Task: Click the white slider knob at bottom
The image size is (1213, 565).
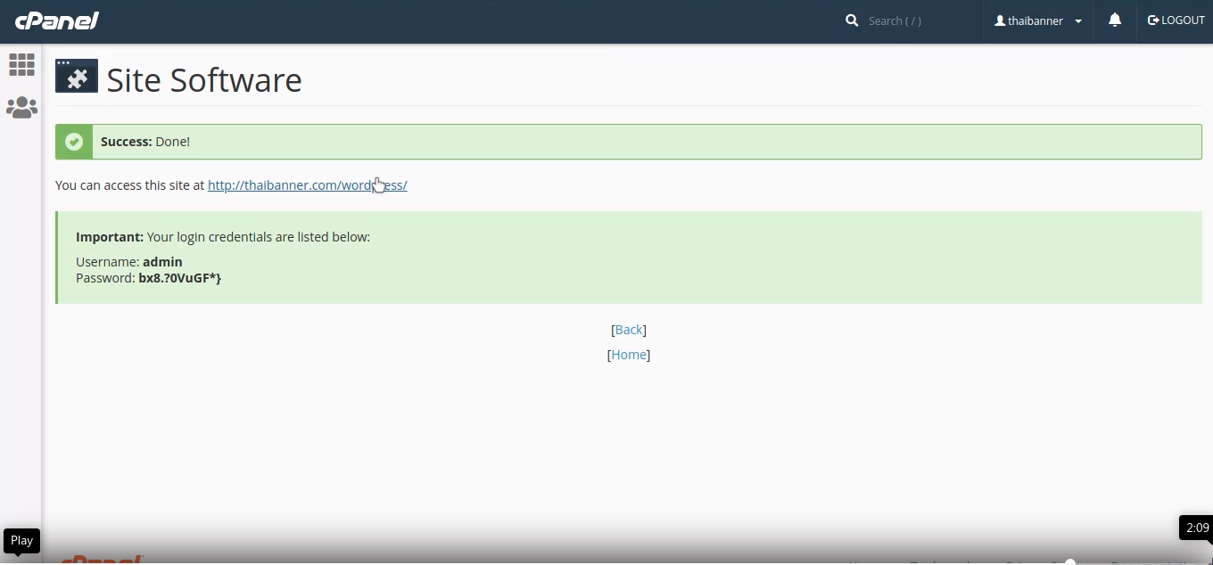Action: [1070, 561]
